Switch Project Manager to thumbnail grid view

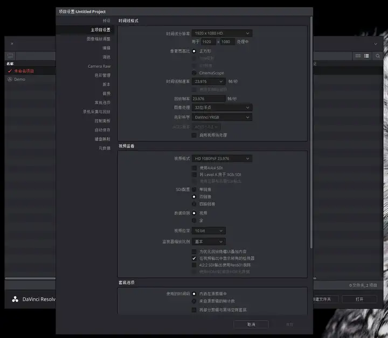(x=358, y=56)
